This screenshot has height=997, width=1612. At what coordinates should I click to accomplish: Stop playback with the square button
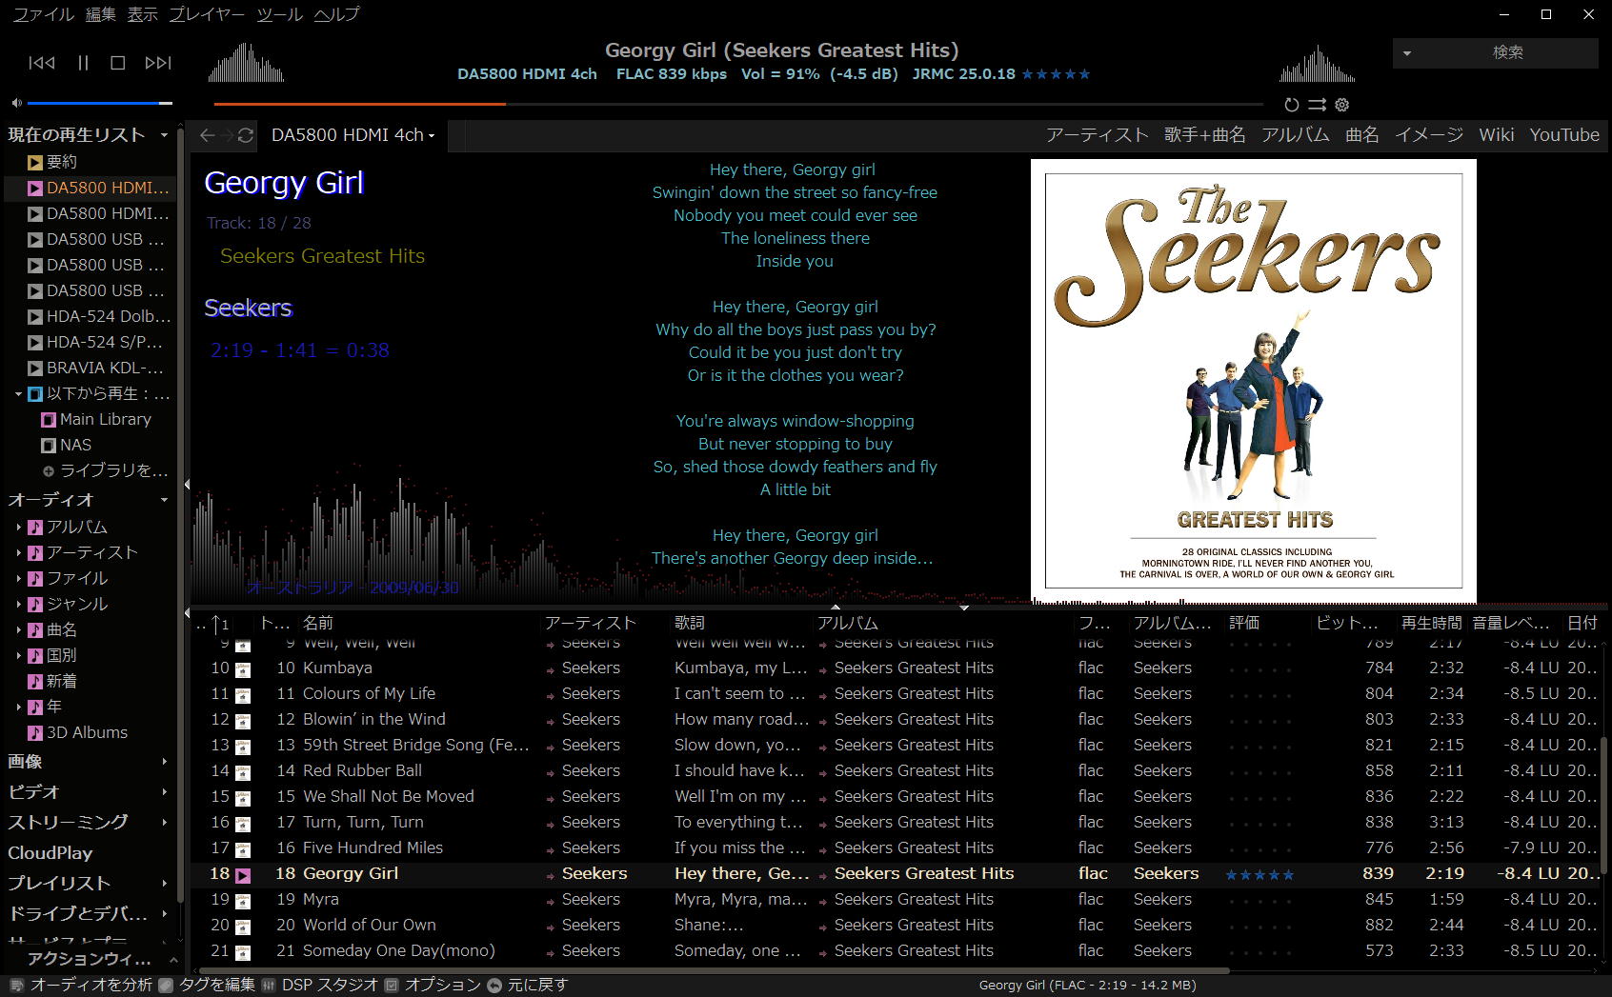click(118, 63)
